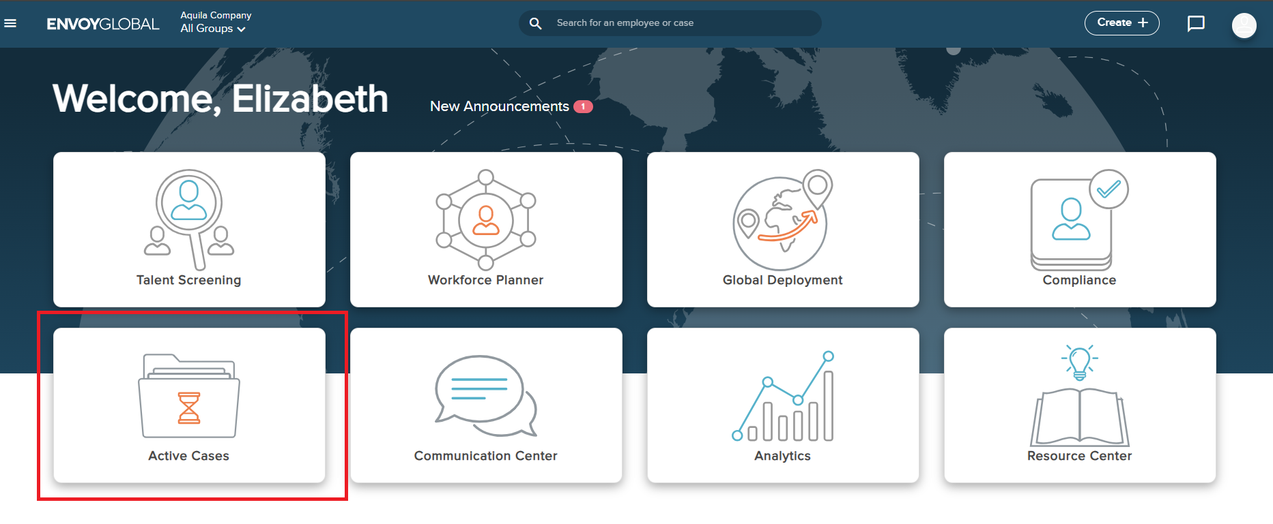1273x524 pixels.
Task: Select the Workforce Planner network icon
Action: (x=485, y=219)
